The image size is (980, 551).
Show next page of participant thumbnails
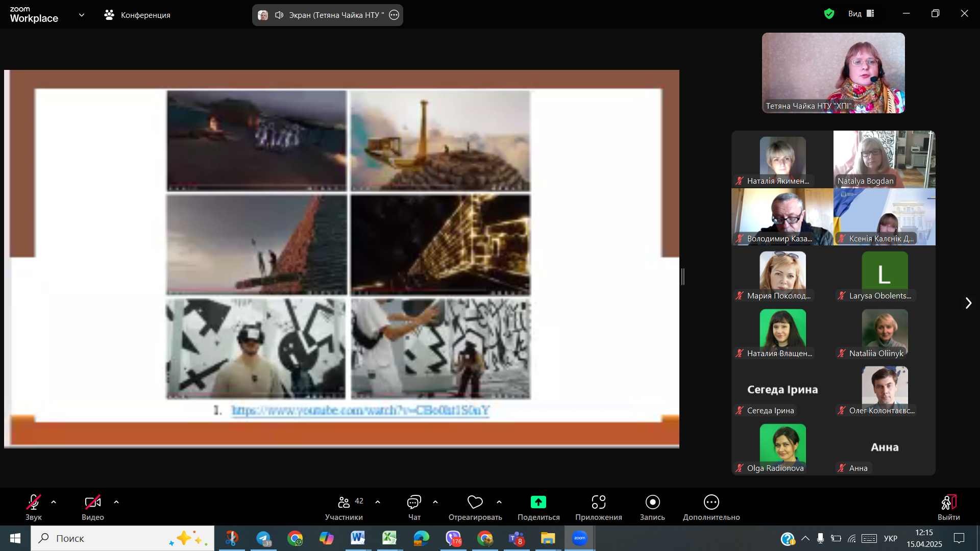[x=968, y=303]
